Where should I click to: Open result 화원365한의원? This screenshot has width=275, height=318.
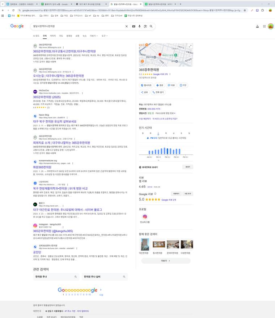pyautogui.click(x=42, y=167)
